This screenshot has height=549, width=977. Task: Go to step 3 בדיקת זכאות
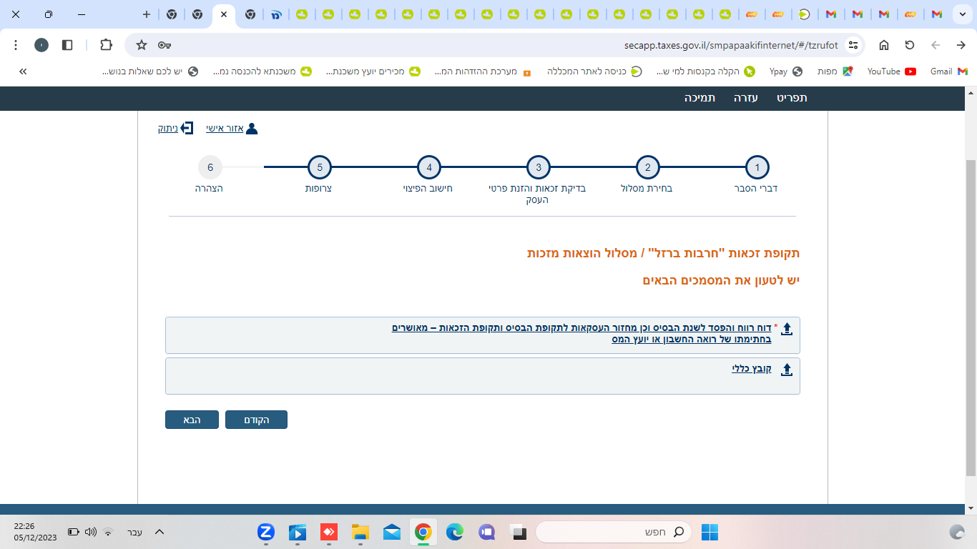[539, 168]
